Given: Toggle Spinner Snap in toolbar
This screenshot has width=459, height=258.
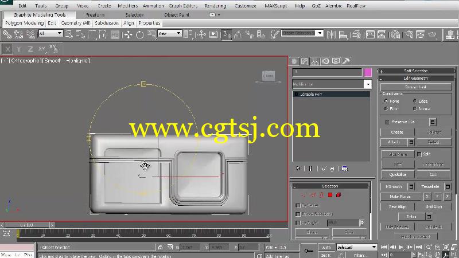Looking at the screenshot, I should coord(260,35).
